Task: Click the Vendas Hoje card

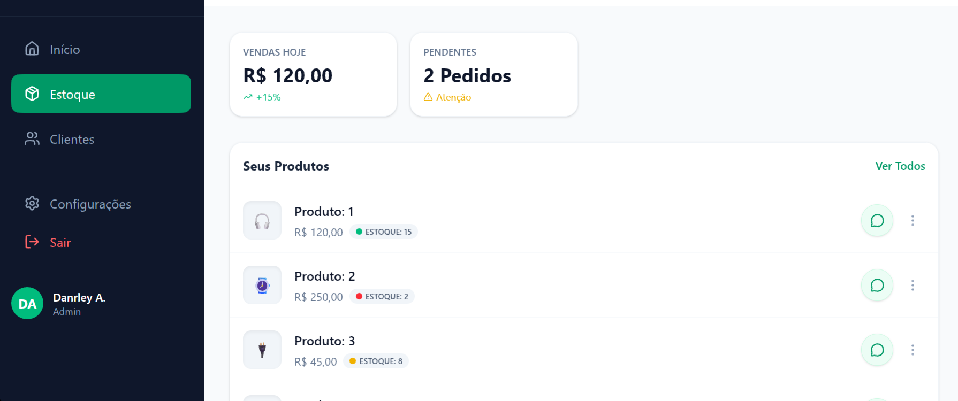Action: [313, 74]
